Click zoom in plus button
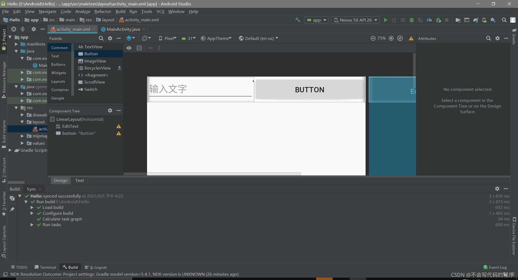 tap(391, 38)
